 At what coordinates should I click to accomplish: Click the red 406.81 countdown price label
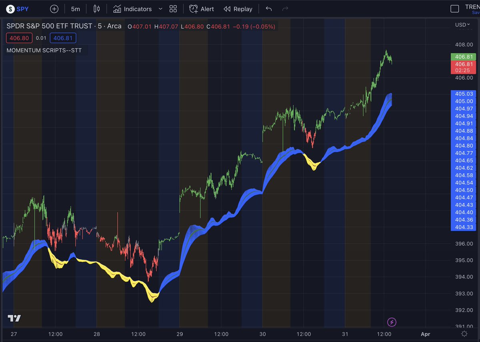coord(463,67)
